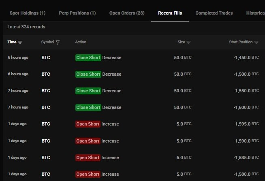
Task: Click Increase label in row starting -1,585.0
Action: [110, 158]
